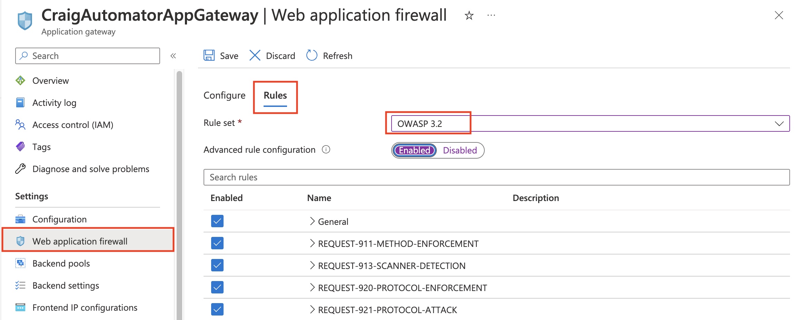Switch to the Configure tab
The height and width of the screenshot is (320, 799).
tap(224, 96)
